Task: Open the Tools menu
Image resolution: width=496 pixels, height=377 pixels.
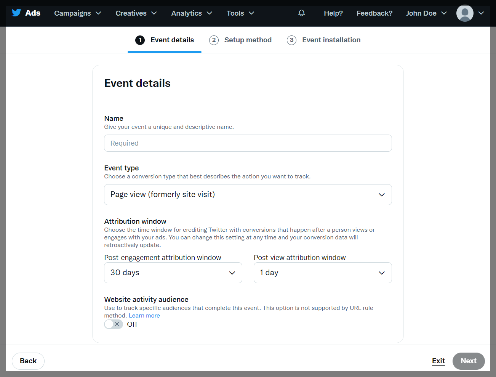Action: pos(240,13)
